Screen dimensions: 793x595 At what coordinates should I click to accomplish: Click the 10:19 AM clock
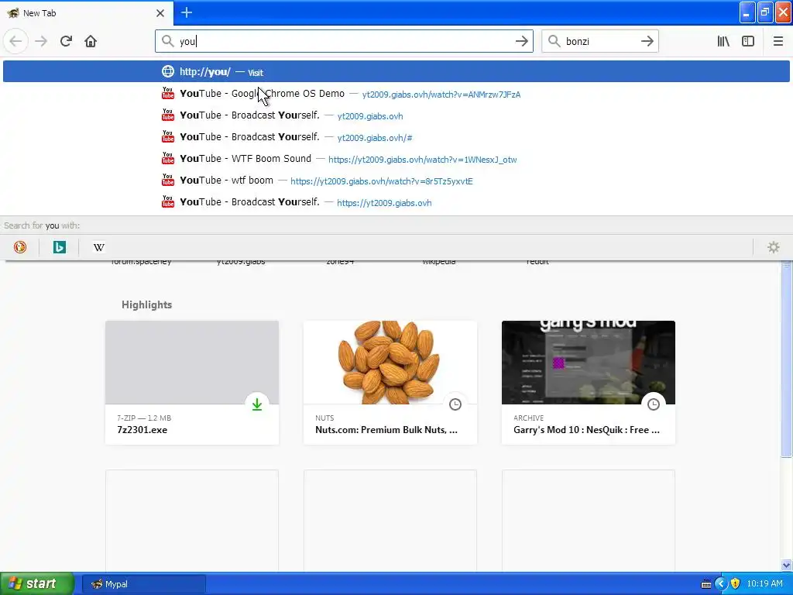click(764, 584)
